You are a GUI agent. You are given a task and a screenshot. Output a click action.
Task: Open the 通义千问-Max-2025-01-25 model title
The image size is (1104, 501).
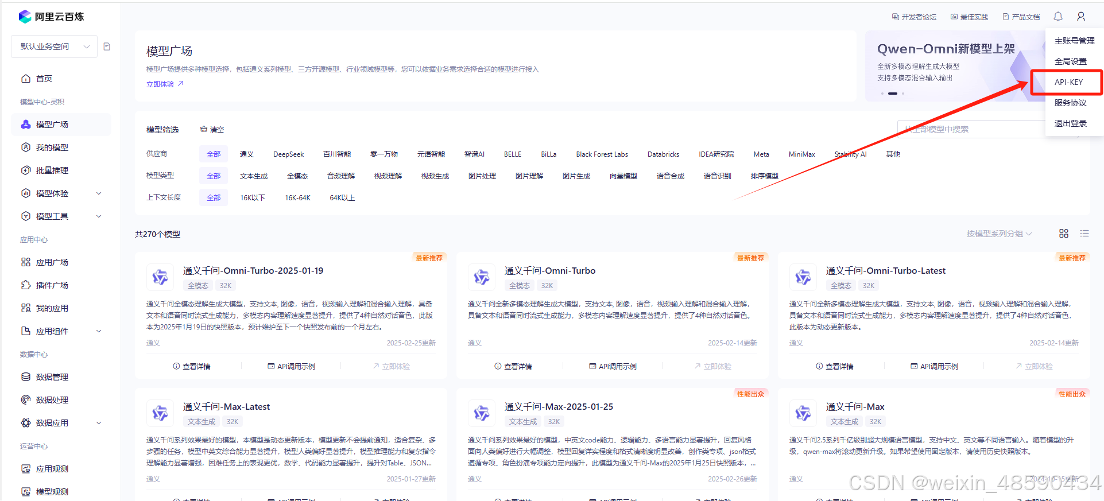559,407
